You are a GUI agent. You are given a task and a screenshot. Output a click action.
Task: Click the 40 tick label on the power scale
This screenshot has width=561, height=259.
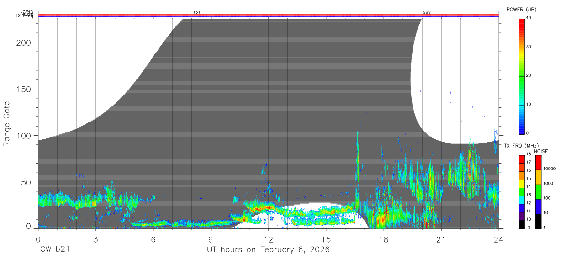(x=529, y=18)
